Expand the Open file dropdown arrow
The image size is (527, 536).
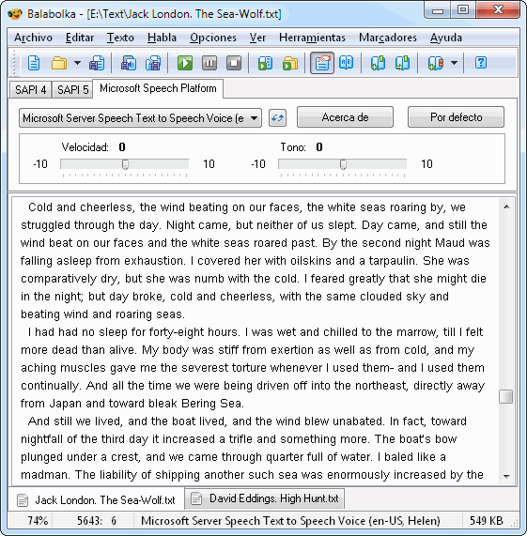point(77,63)
